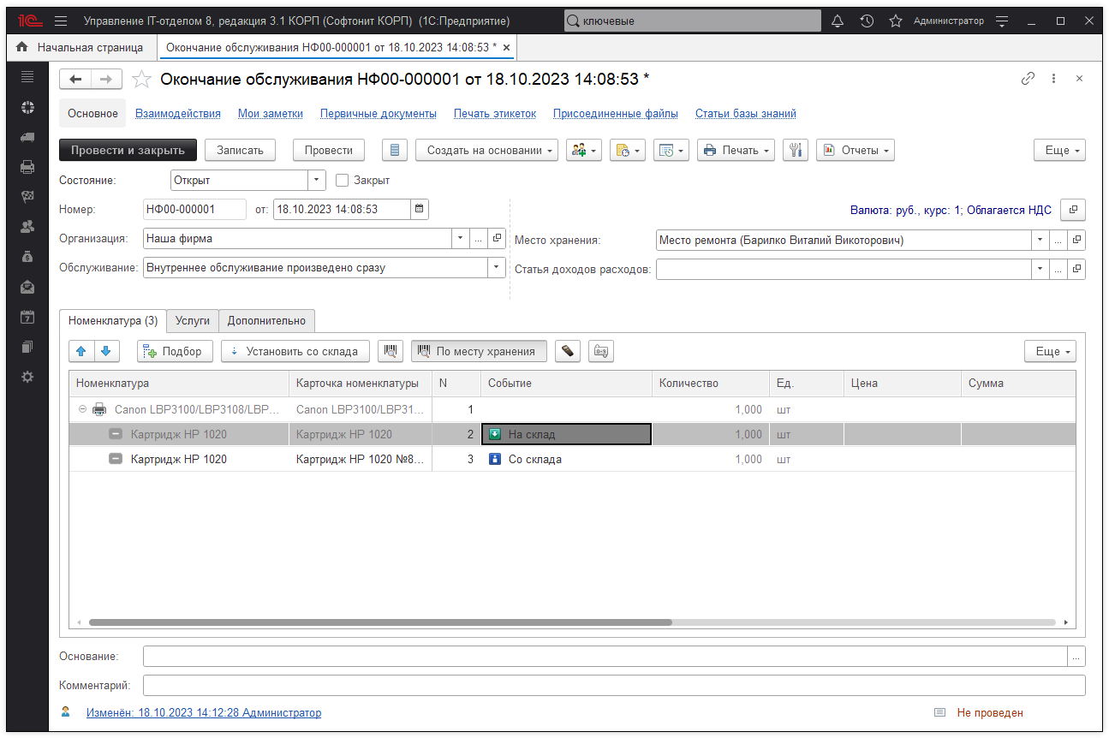Image resolution: width=1109 pixels, height=738 pixels.
Task: Switch to the Услуги tab
Action: [192, 320]
